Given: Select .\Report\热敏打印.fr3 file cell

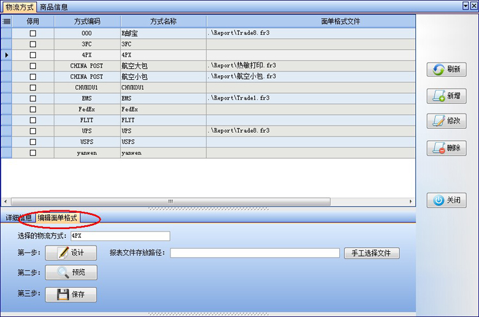Looking at the screenshot, I should [x=310, y=66].
